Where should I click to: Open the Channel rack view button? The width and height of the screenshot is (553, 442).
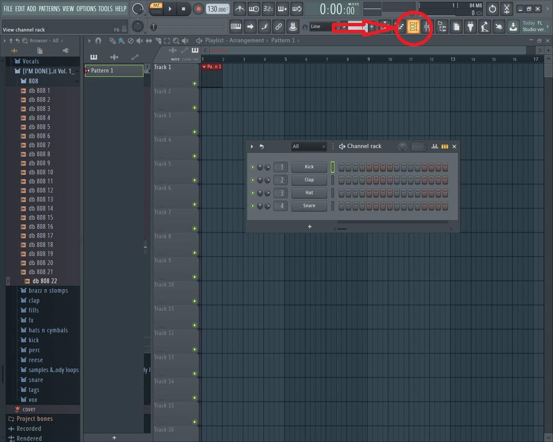(413, 27)
